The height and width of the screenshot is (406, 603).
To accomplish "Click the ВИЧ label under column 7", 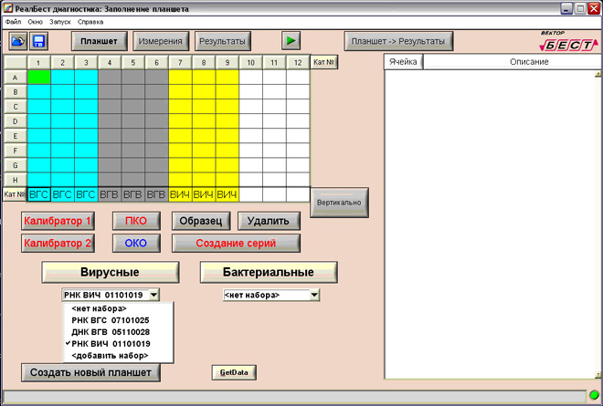I will pyautogui.click(x=180, y=194).
